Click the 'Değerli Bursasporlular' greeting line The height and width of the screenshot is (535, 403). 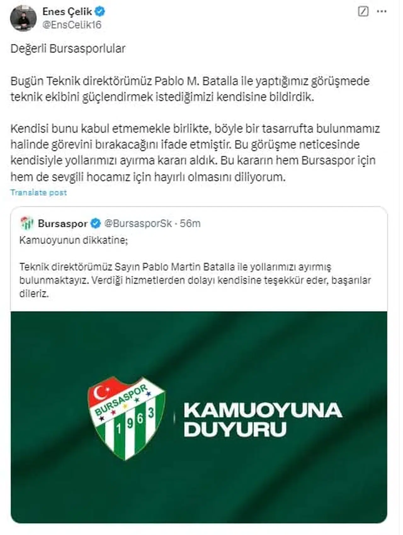tap(68, 48)
